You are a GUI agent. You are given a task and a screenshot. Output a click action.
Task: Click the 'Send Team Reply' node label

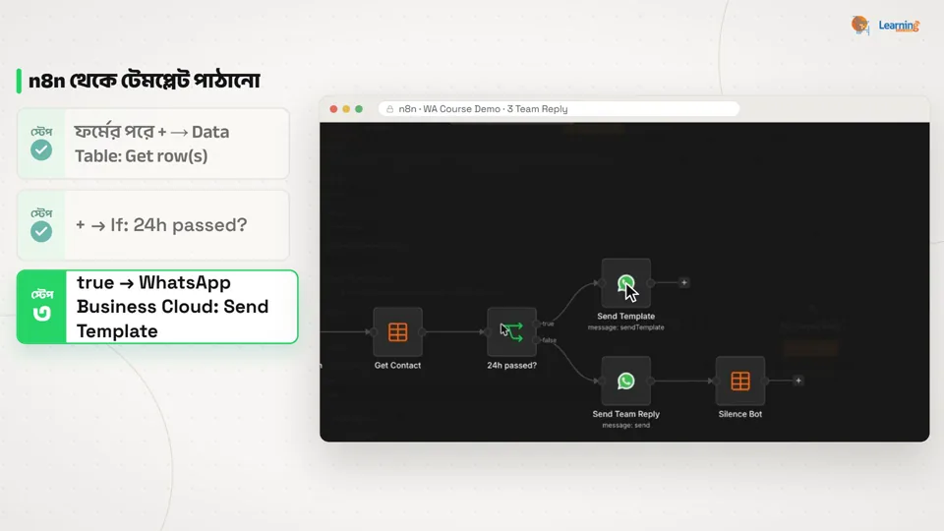click(625, 414)
